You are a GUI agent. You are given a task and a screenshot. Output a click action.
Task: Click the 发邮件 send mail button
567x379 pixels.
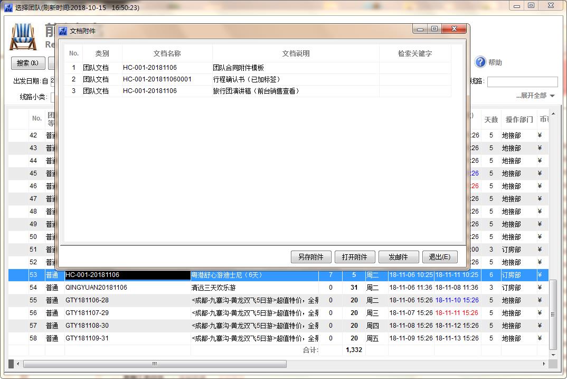tap(399, 257)
